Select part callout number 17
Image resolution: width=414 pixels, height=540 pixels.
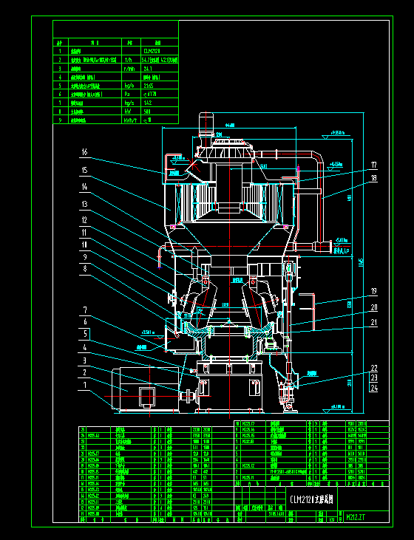(x=374, y=165)
